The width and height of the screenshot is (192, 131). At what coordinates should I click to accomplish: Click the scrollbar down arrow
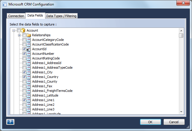click(x=181, y=112)
